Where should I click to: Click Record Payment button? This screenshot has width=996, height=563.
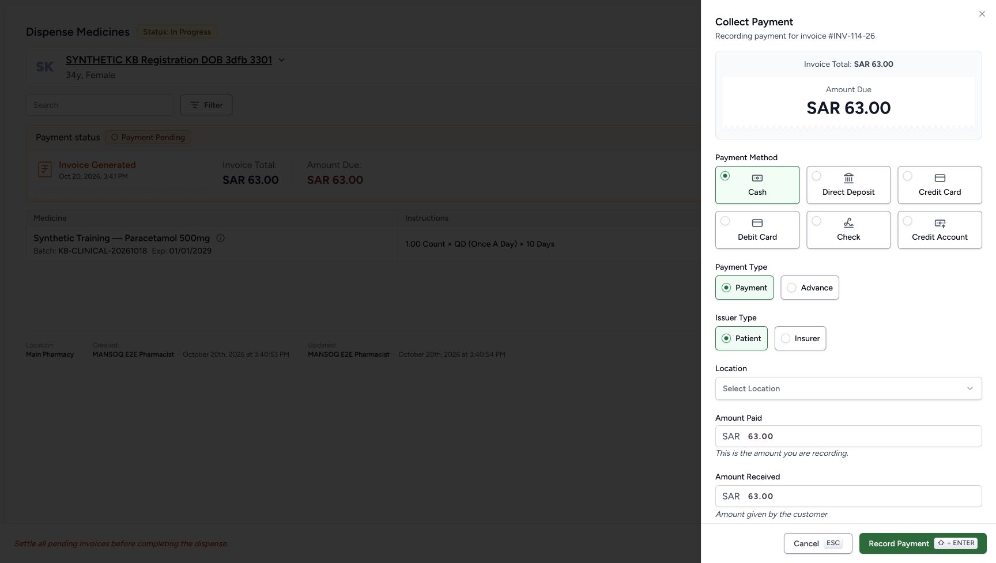pos(923,543)
